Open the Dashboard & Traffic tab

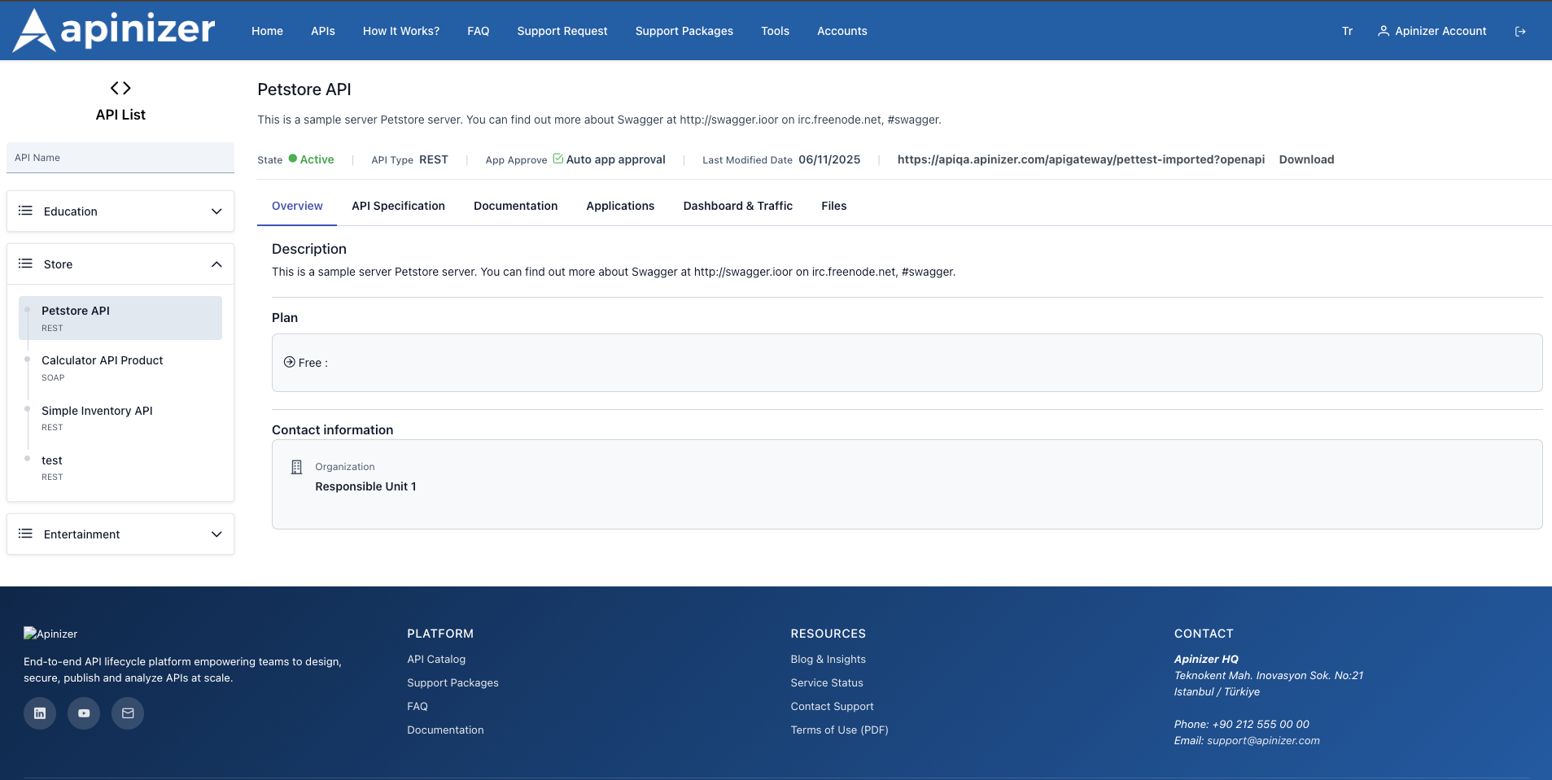click(x=737, y=206)
